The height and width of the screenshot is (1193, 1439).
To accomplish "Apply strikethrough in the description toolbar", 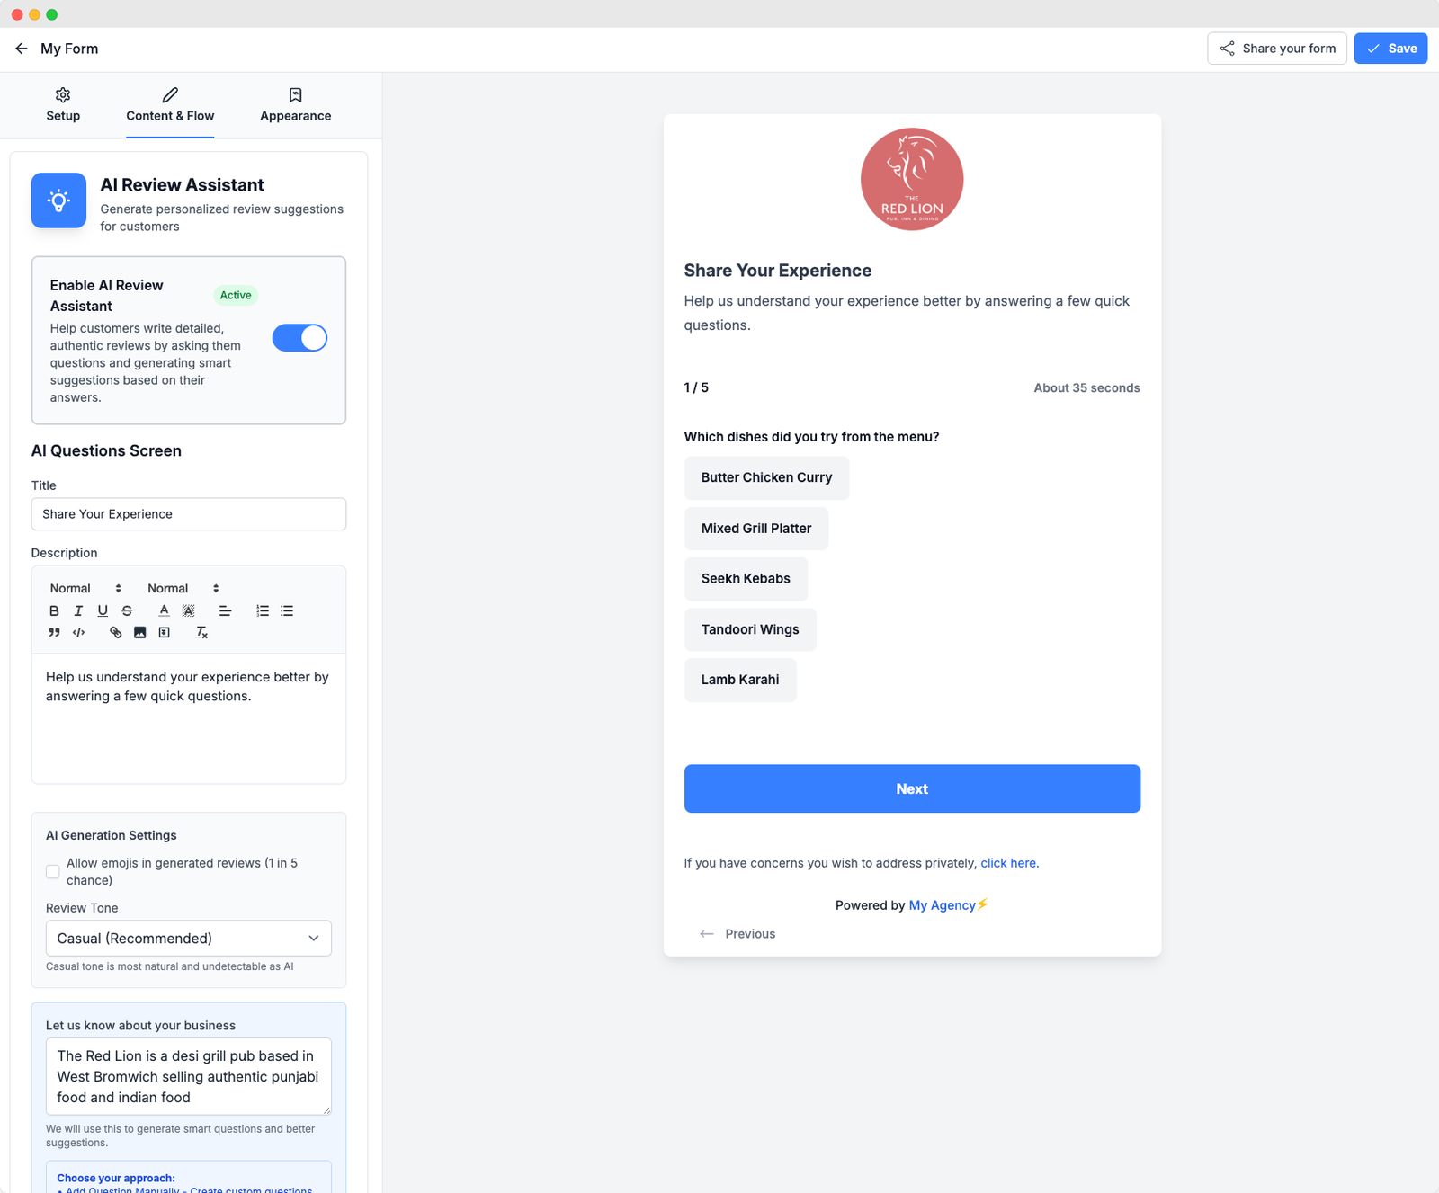I will [127, 610].
